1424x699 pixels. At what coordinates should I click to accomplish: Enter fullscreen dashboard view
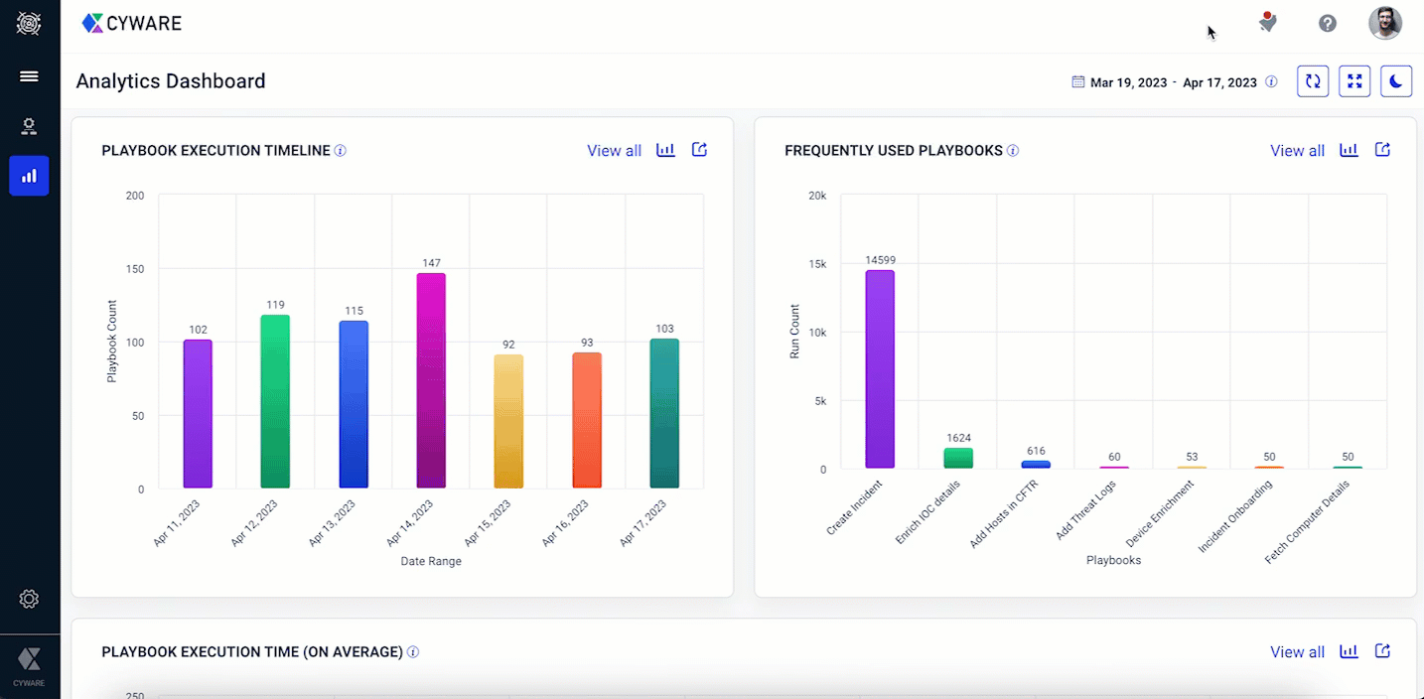pos(1354,81)
